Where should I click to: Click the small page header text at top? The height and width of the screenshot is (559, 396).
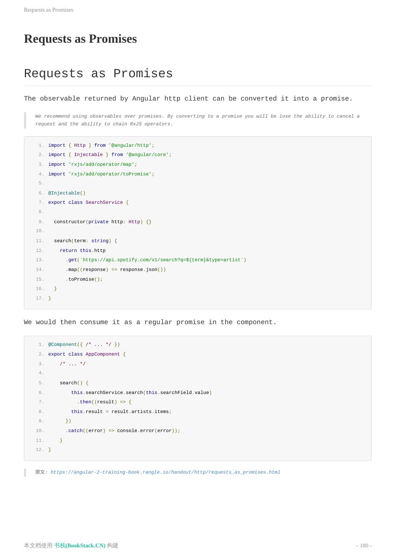pos(49,10)
